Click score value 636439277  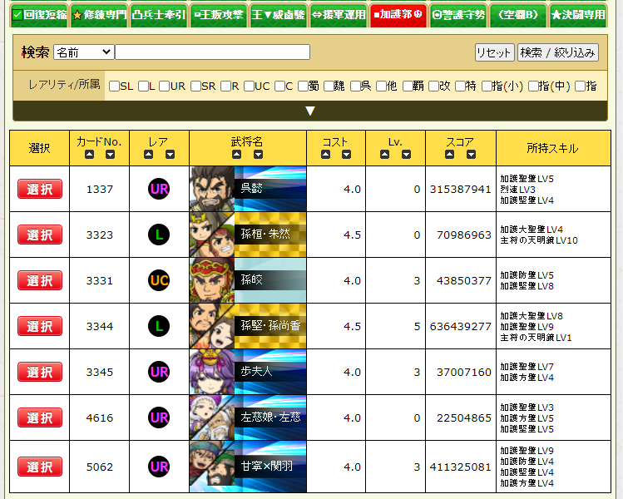pyautogui.click(x=461, y=326)
